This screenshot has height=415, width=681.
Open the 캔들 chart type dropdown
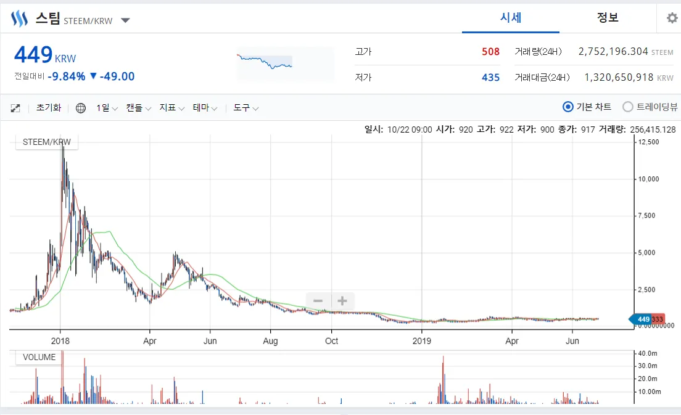point(139,108)
